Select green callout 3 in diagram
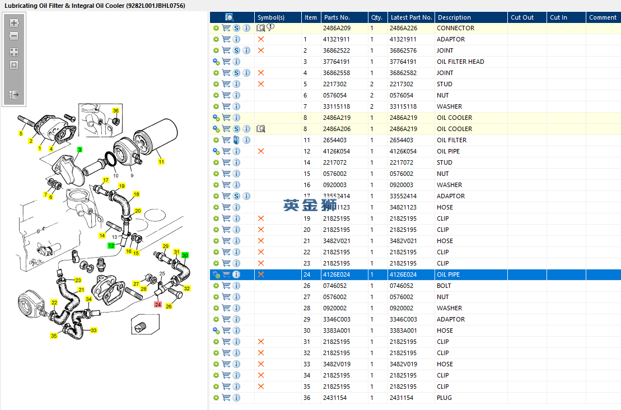This screenshot has width=621, height=410. coord(80,150)
